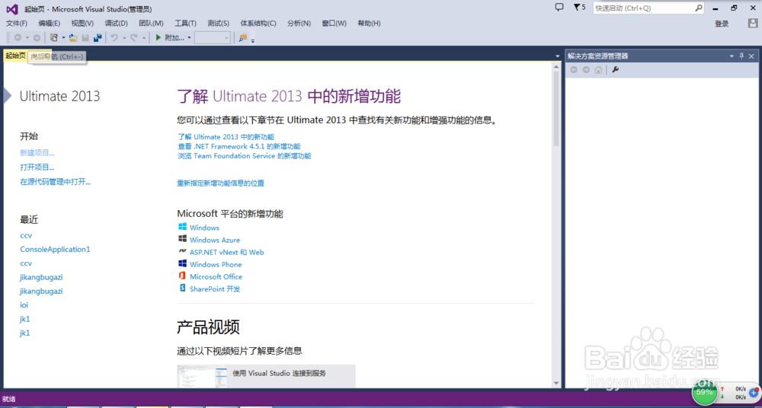Click the 打开项目... link

click(x=37, y=167)
